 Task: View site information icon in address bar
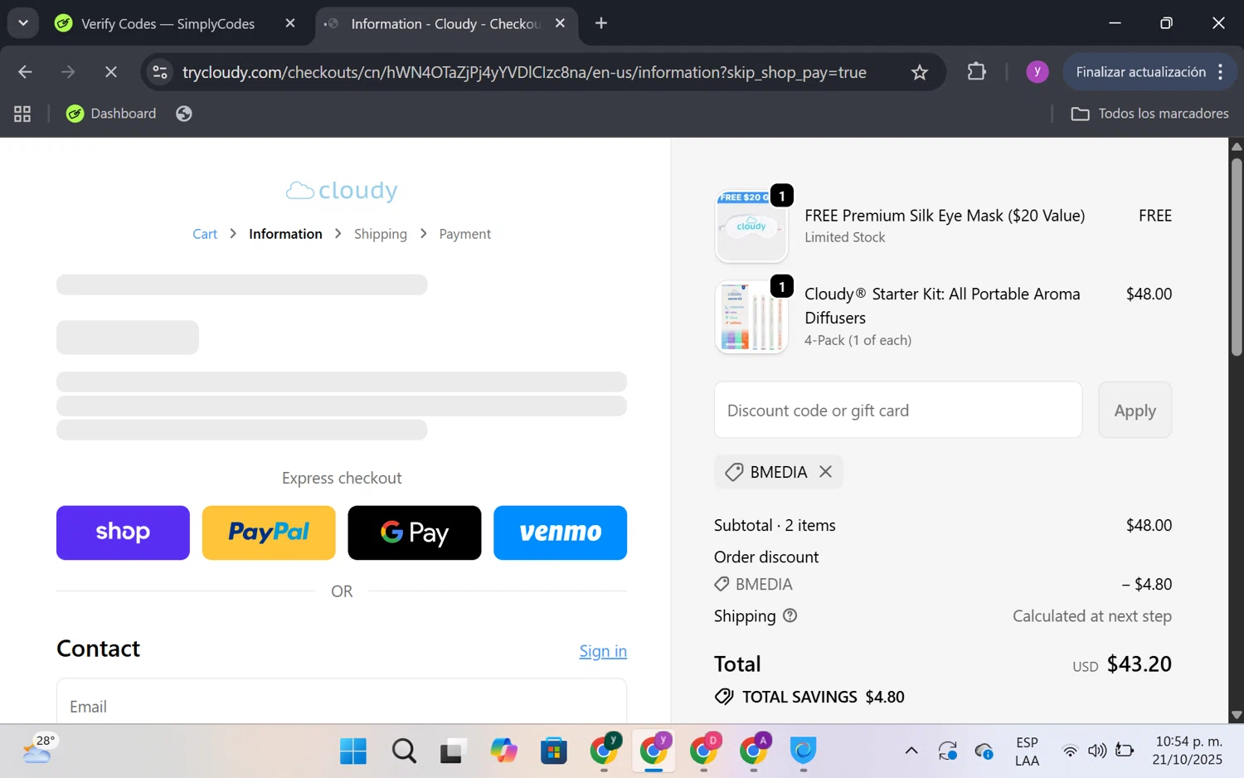160,72
